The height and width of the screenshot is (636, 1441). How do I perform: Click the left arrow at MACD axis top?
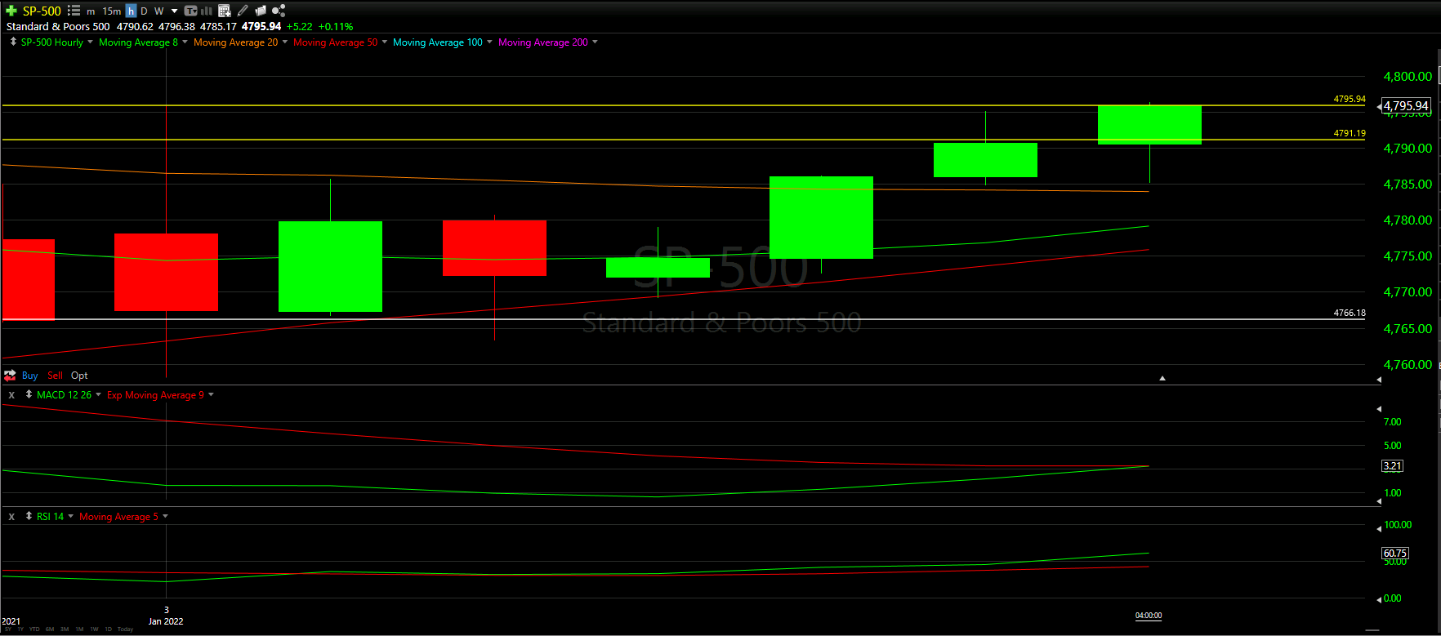pos(1379,408)
